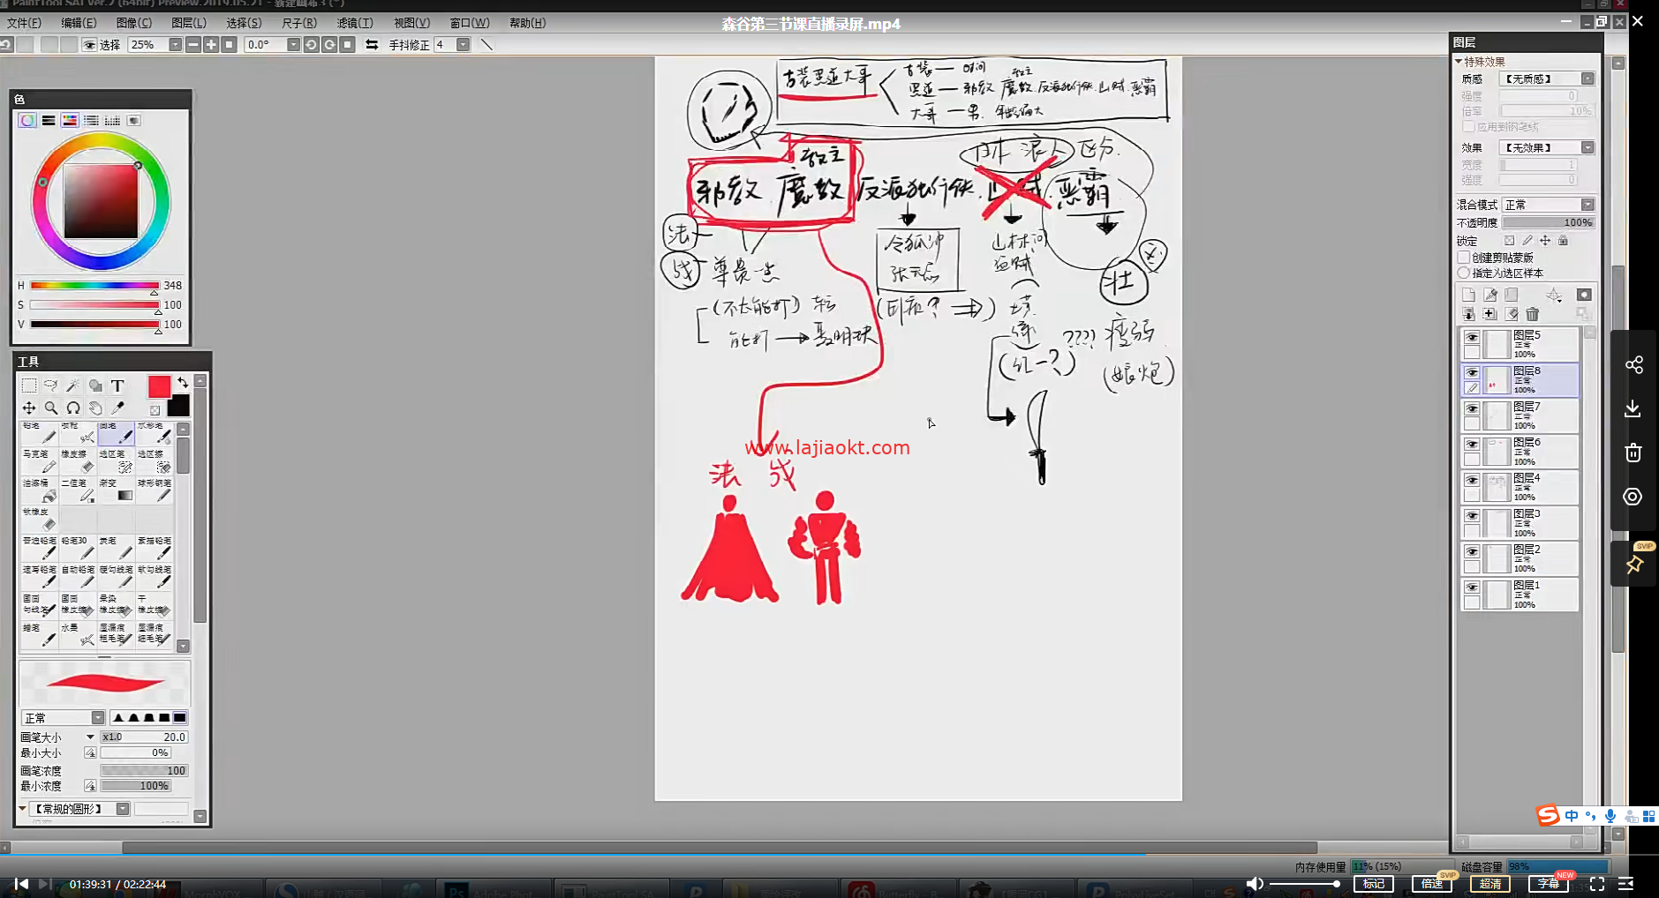This screenshot has height=898, width=1659.
Task: Click the zoom in plus button
Action: (211, 44)
